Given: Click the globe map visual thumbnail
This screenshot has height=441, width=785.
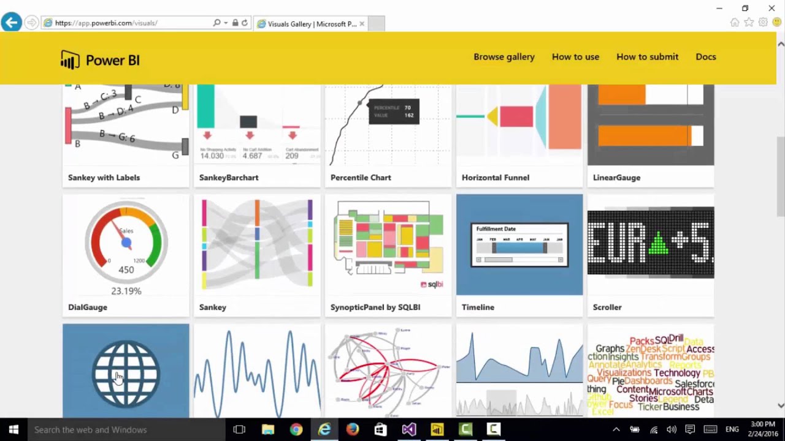Looking at the screenshot, I should pyautogui.click(x=126, y=371).
